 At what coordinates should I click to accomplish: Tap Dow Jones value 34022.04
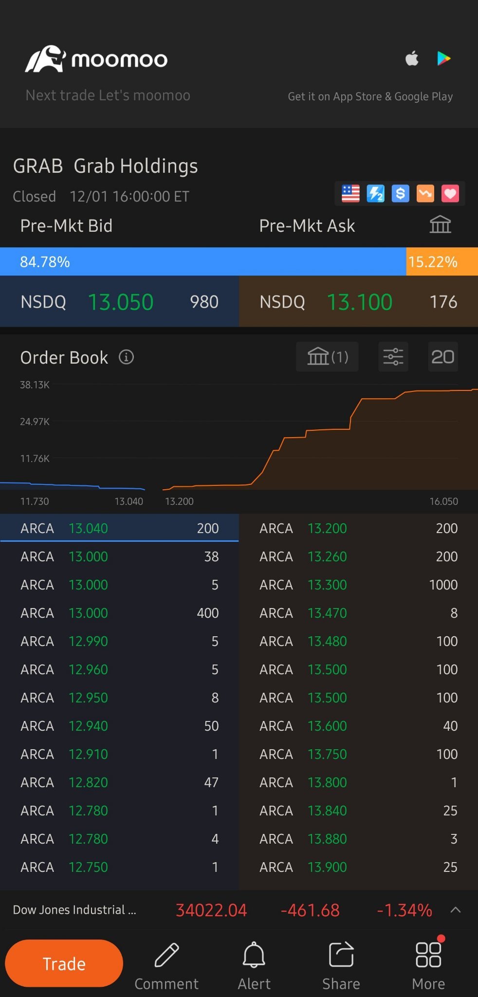[x=211, y=910]
